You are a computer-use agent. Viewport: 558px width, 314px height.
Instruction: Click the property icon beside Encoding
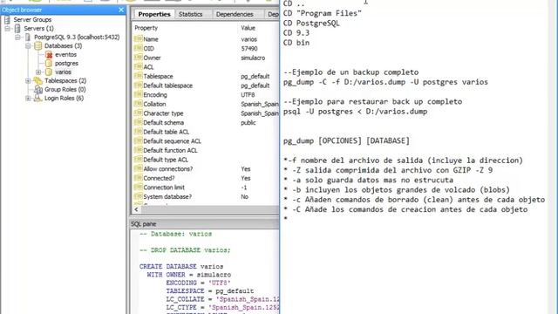[138, 94]
